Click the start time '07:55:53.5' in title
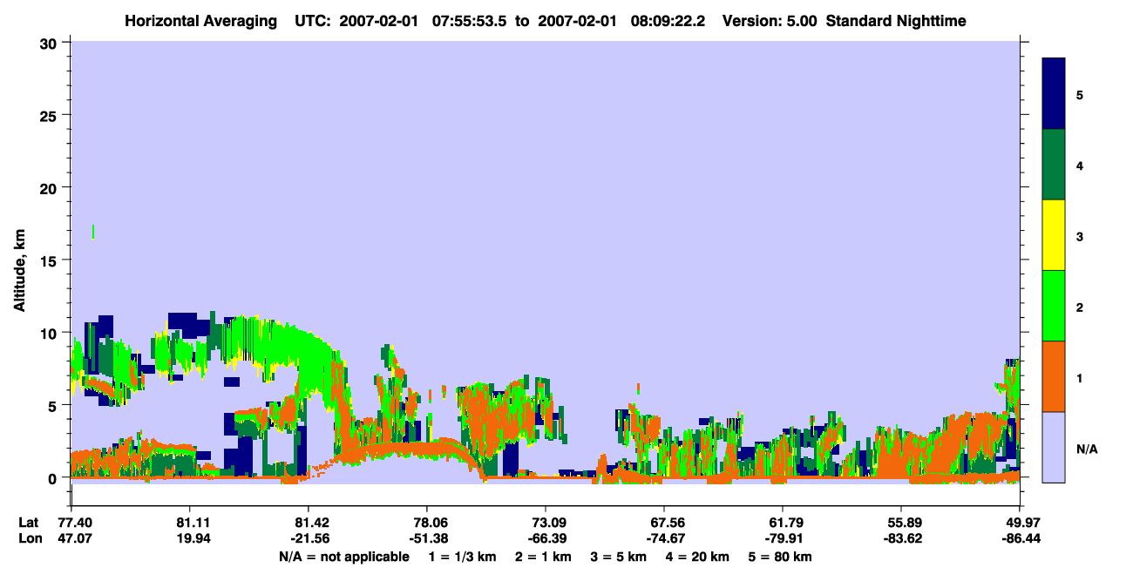The width and height of the screenshot is (1133, 581). [467, 20]
